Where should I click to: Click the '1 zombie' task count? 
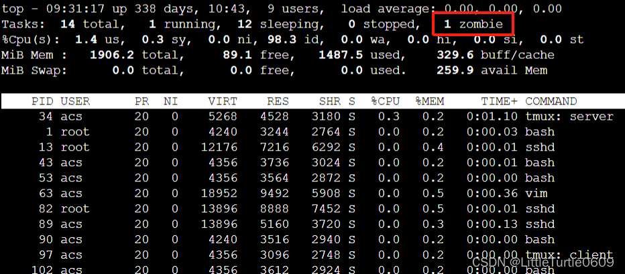[473, 25]
